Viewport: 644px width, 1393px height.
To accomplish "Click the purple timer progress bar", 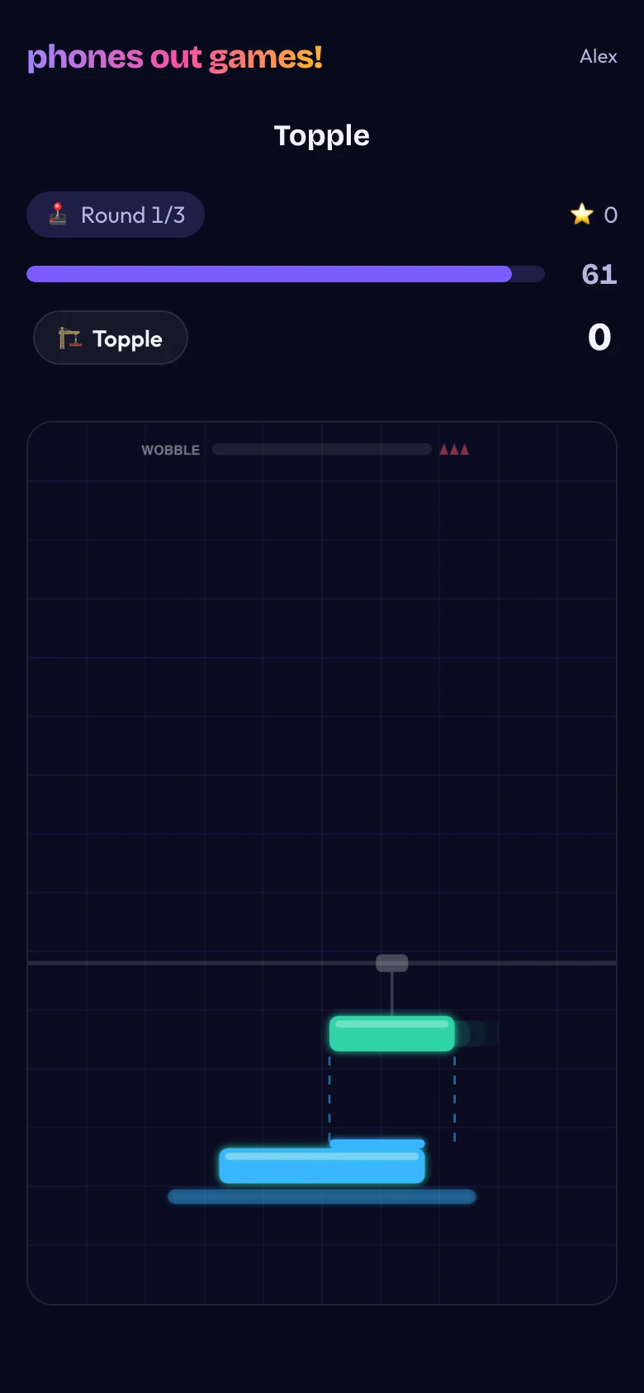I will 286,274.
